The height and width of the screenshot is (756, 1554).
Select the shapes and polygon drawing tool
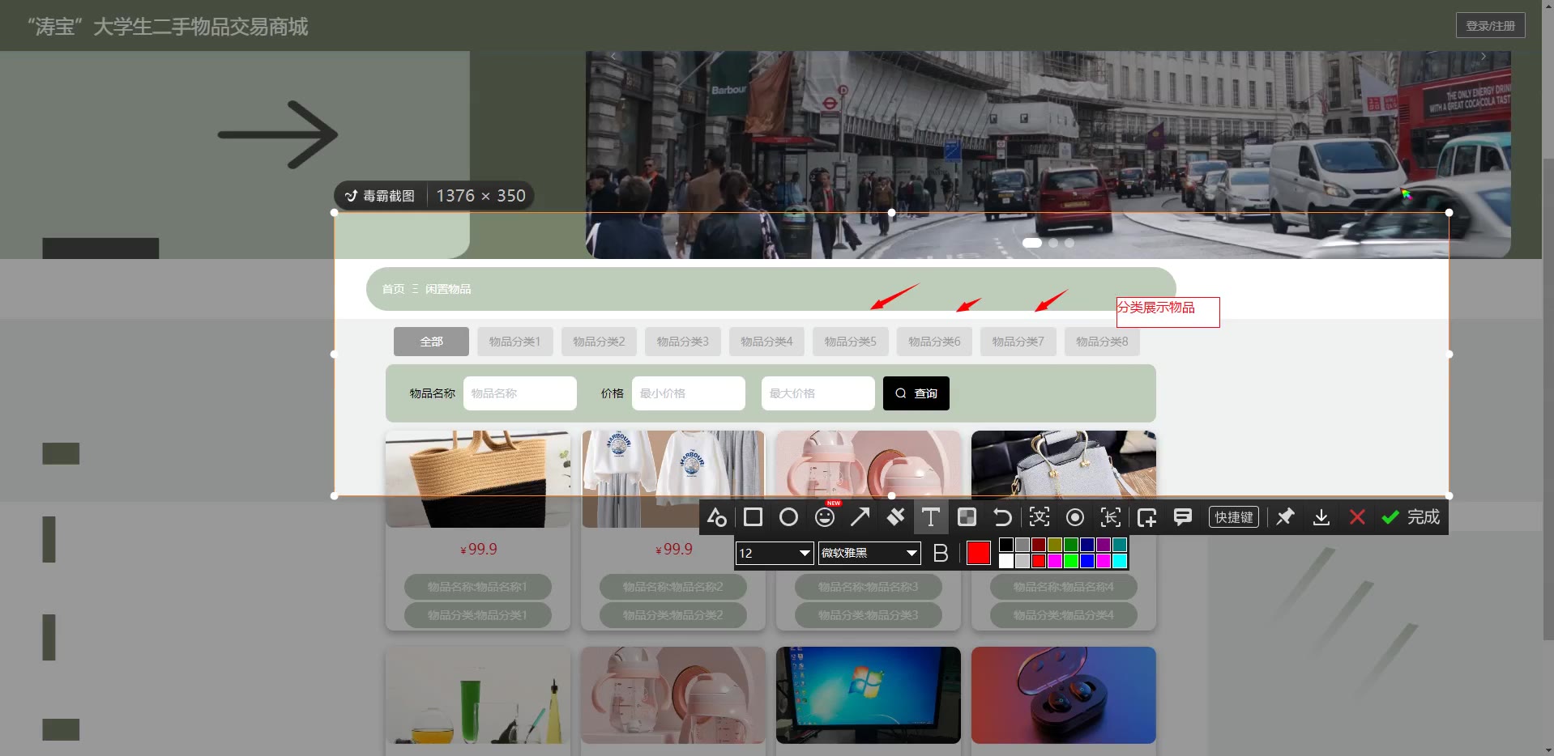pyautogui.click(x=717, y=517)
